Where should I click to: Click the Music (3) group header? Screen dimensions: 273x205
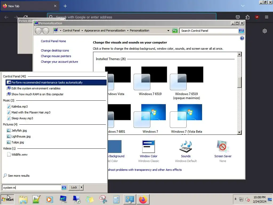[9, 100]
